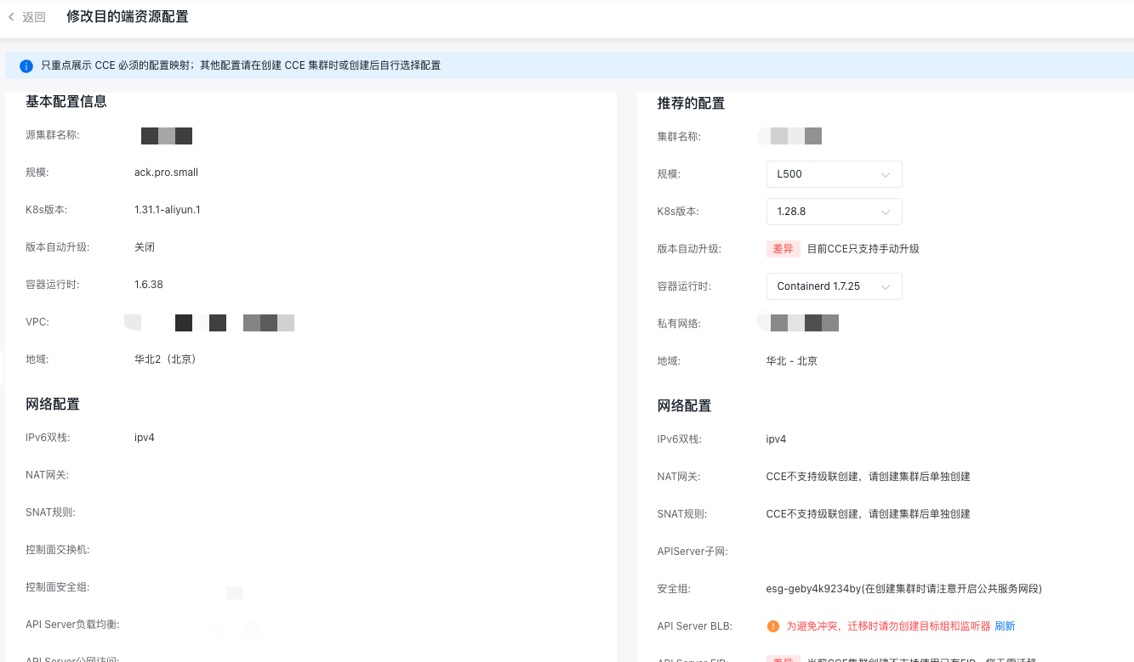Click the right panel 网络配置 heading
Viewport: 1134px width, 662px height.
click(684, 406)
